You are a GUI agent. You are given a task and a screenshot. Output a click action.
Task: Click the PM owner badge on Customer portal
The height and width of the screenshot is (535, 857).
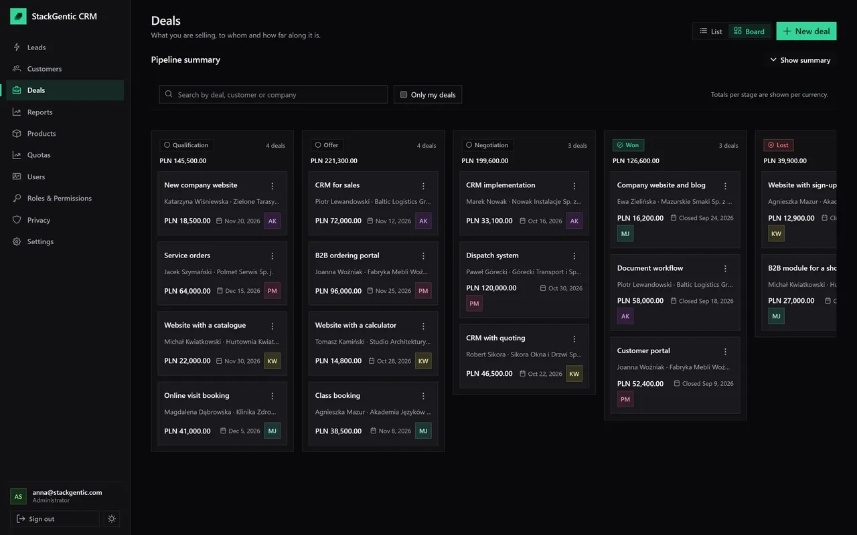click(x=625, y=399)
